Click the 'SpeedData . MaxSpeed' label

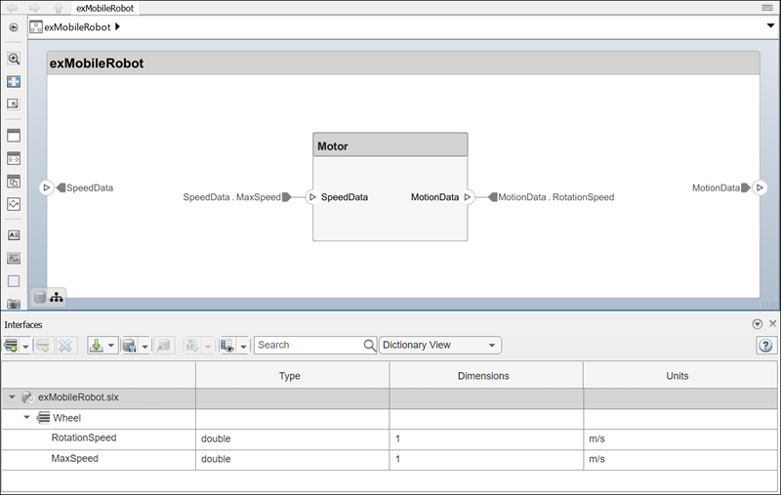(231, 197)
